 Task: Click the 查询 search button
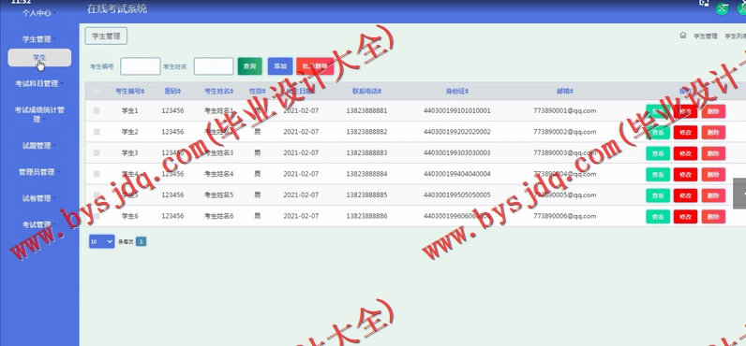250,66
